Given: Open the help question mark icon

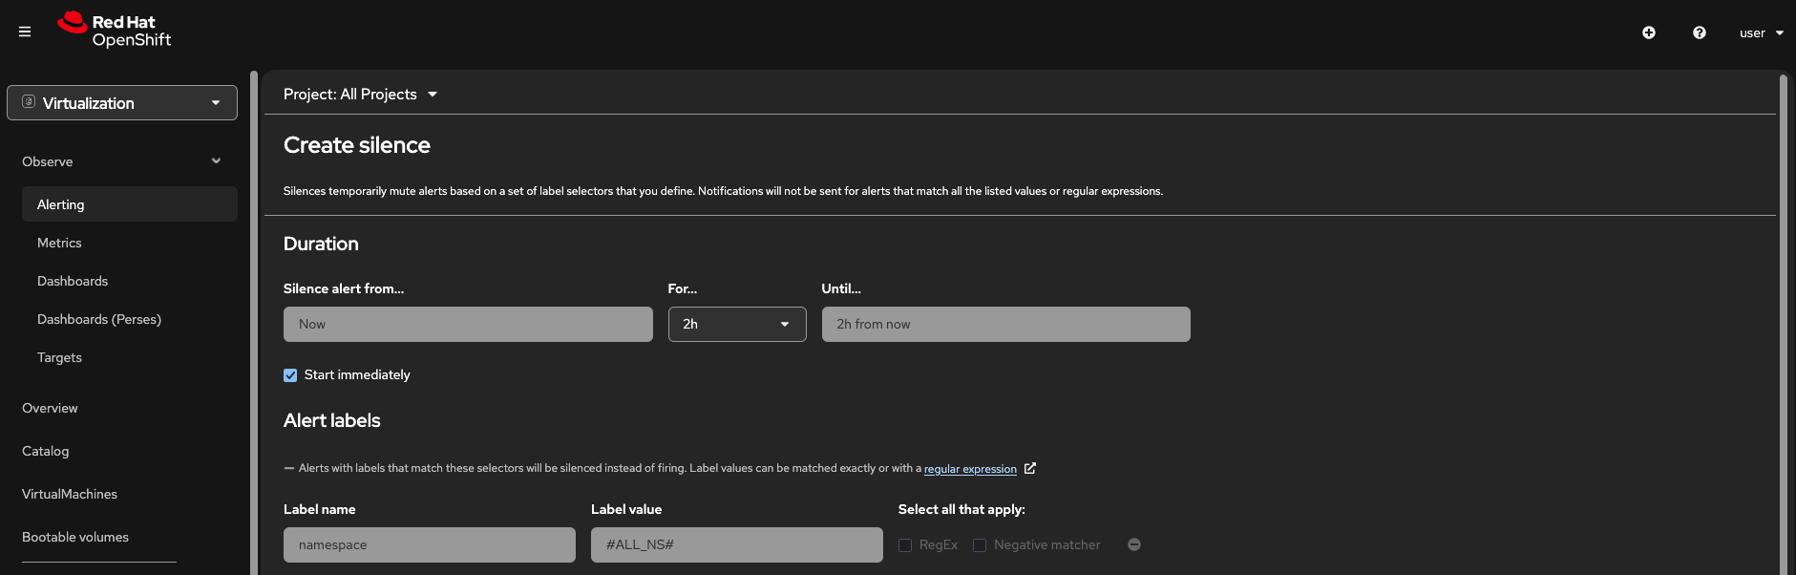Looking at the screenshot, I should 1700,32.
